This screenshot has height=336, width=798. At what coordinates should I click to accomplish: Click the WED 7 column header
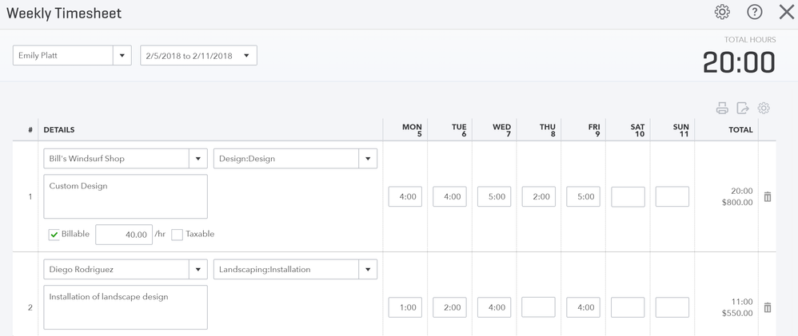pos(502,130)
